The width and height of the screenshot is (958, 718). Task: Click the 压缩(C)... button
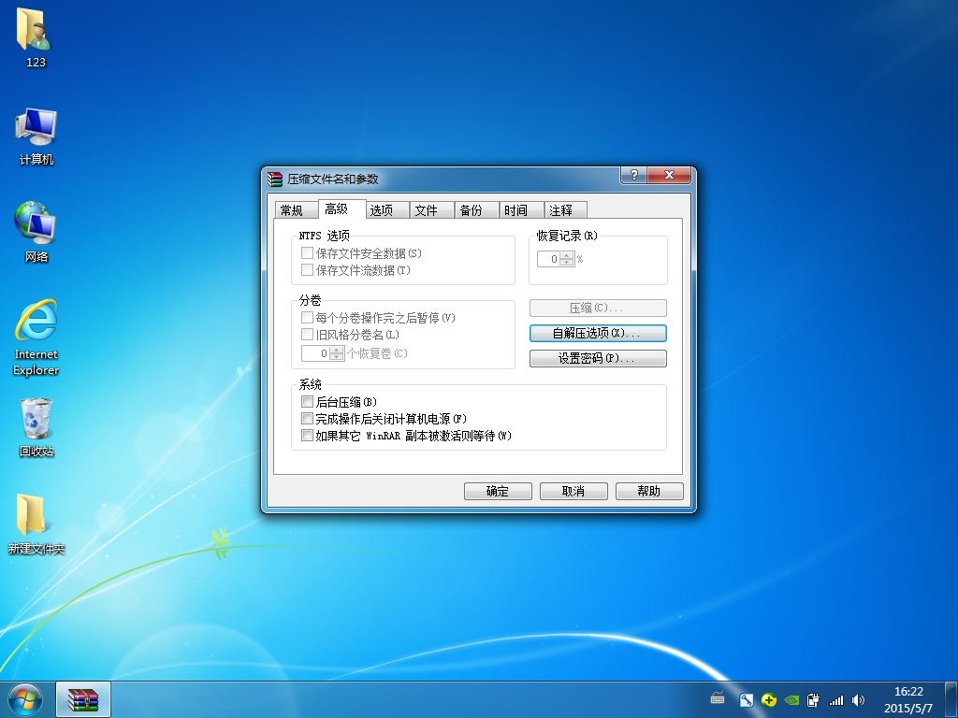598,308
